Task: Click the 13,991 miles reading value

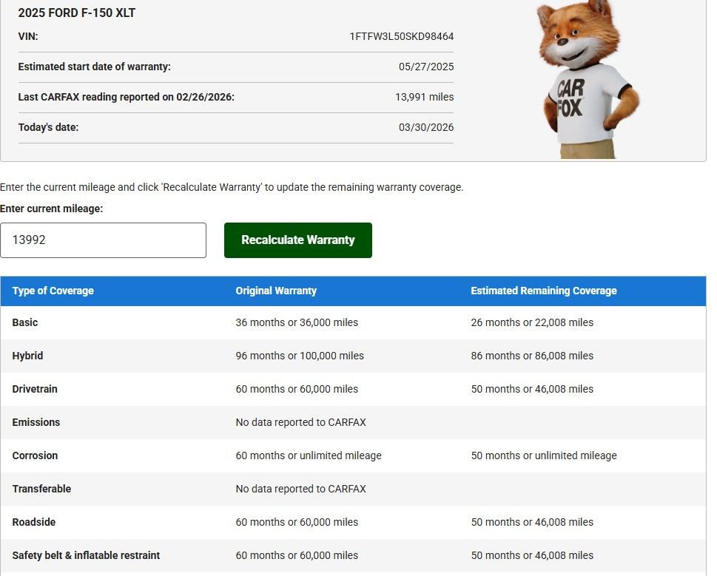Action: [424, 97]
